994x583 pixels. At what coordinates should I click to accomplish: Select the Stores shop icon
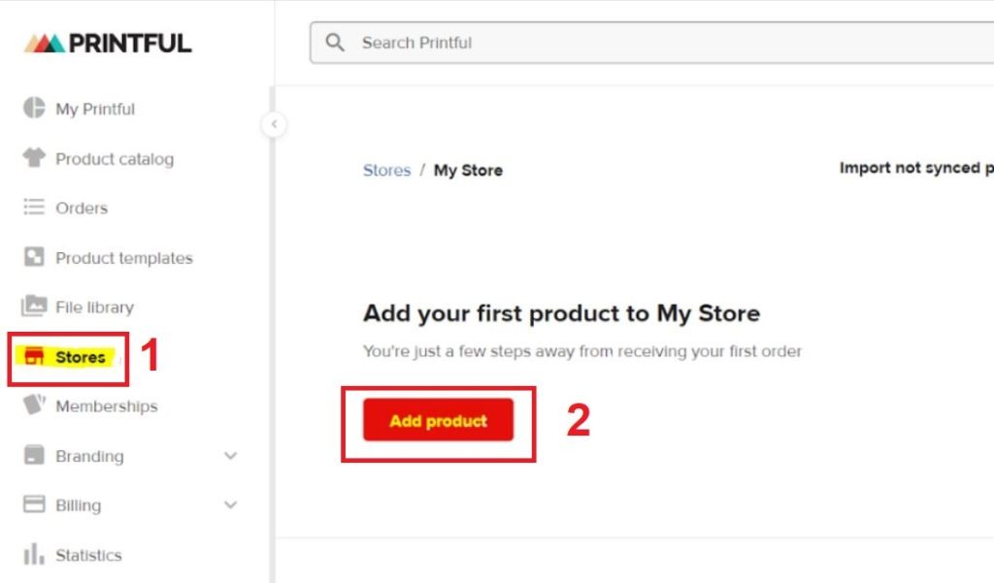pyautogui.click(x=34, y=356)
